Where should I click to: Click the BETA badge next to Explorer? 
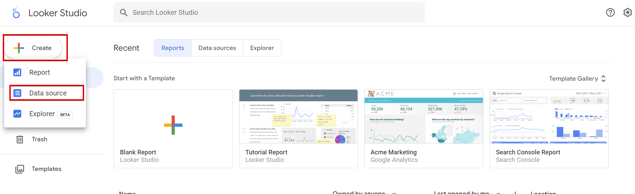[x=65, y=115]
